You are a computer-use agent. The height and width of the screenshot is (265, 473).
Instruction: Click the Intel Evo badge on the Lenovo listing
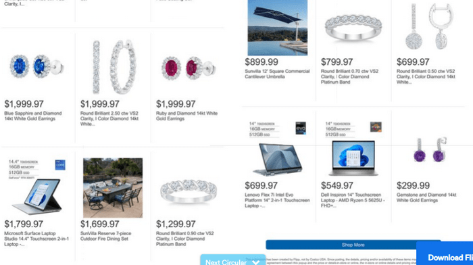pos(301,128)
